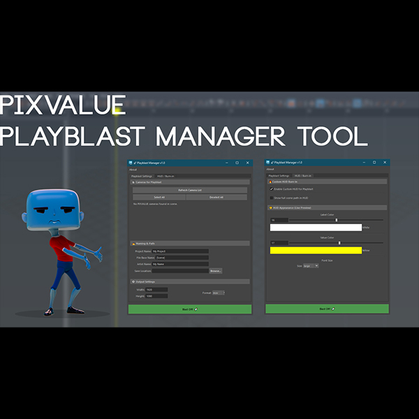419x419 pixels.
Task: Click the Refresh Camera List button
Action: click(190, 190)
